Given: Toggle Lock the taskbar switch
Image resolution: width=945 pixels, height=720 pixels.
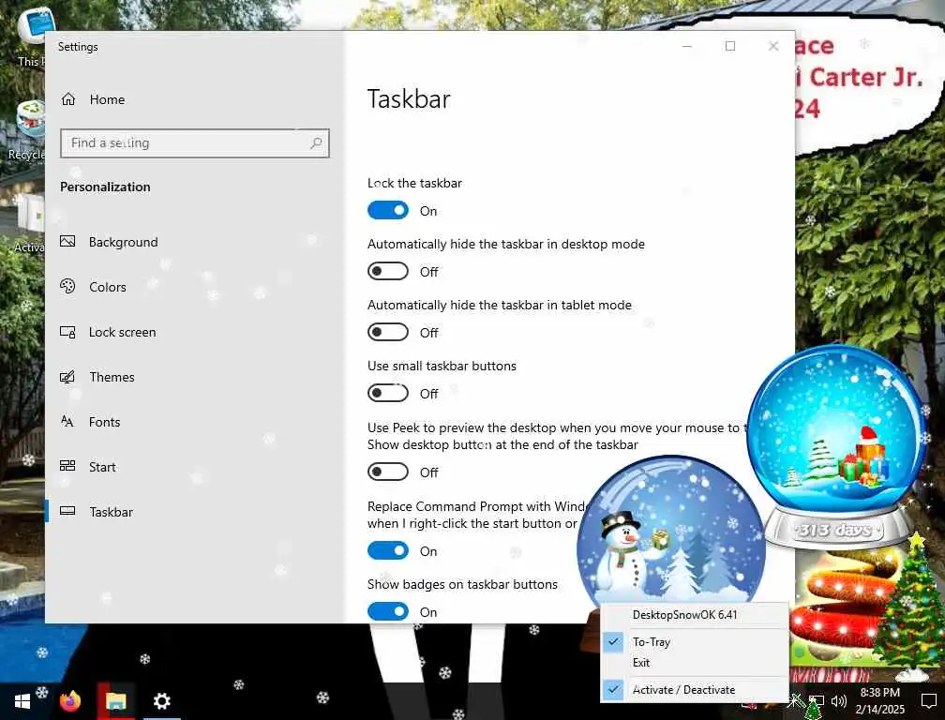Looking at the screenshot, I should [387, 210].
